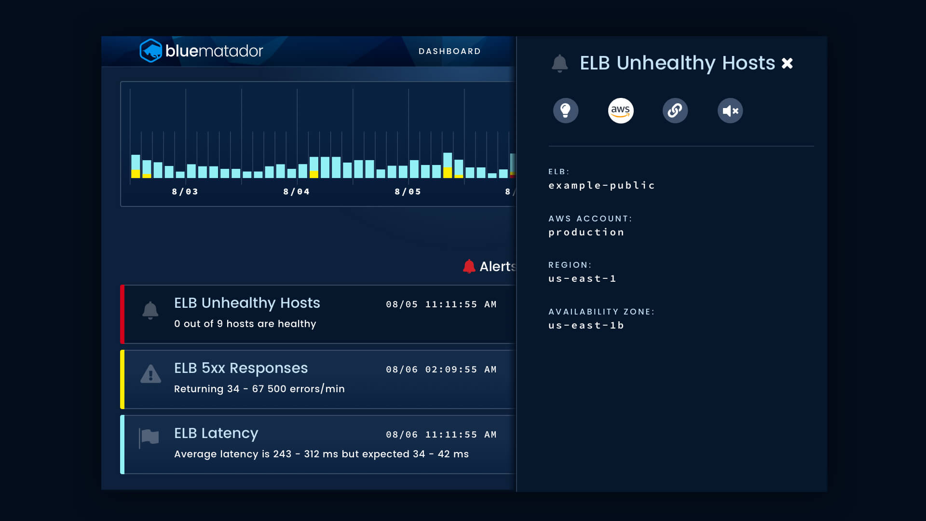Click the bell icon on the ELB Unhealthy Hosts alert row
This screenshot has width=926, height=521.
tap(150, 311)
